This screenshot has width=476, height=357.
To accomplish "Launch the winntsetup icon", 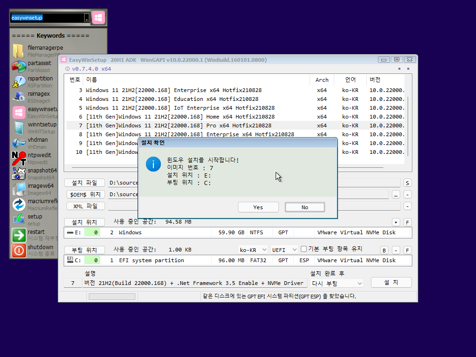I will tap(19, 128).
